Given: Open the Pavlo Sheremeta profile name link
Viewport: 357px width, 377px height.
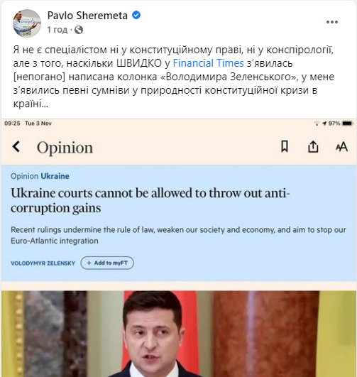Looking at the screenshot, I should (x=87, y=16).
